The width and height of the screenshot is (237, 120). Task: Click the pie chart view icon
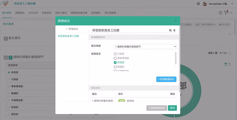coord(226,64)
